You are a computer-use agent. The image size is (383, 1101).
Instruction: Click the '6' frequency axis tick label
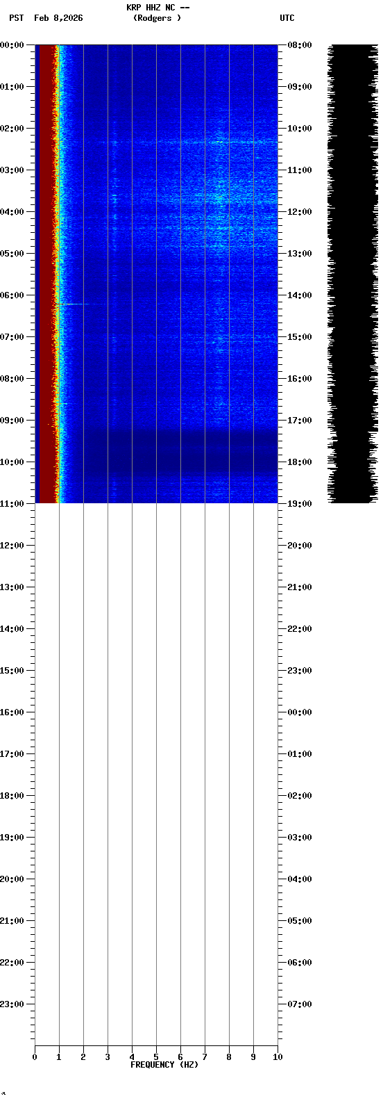[180, 1057]
